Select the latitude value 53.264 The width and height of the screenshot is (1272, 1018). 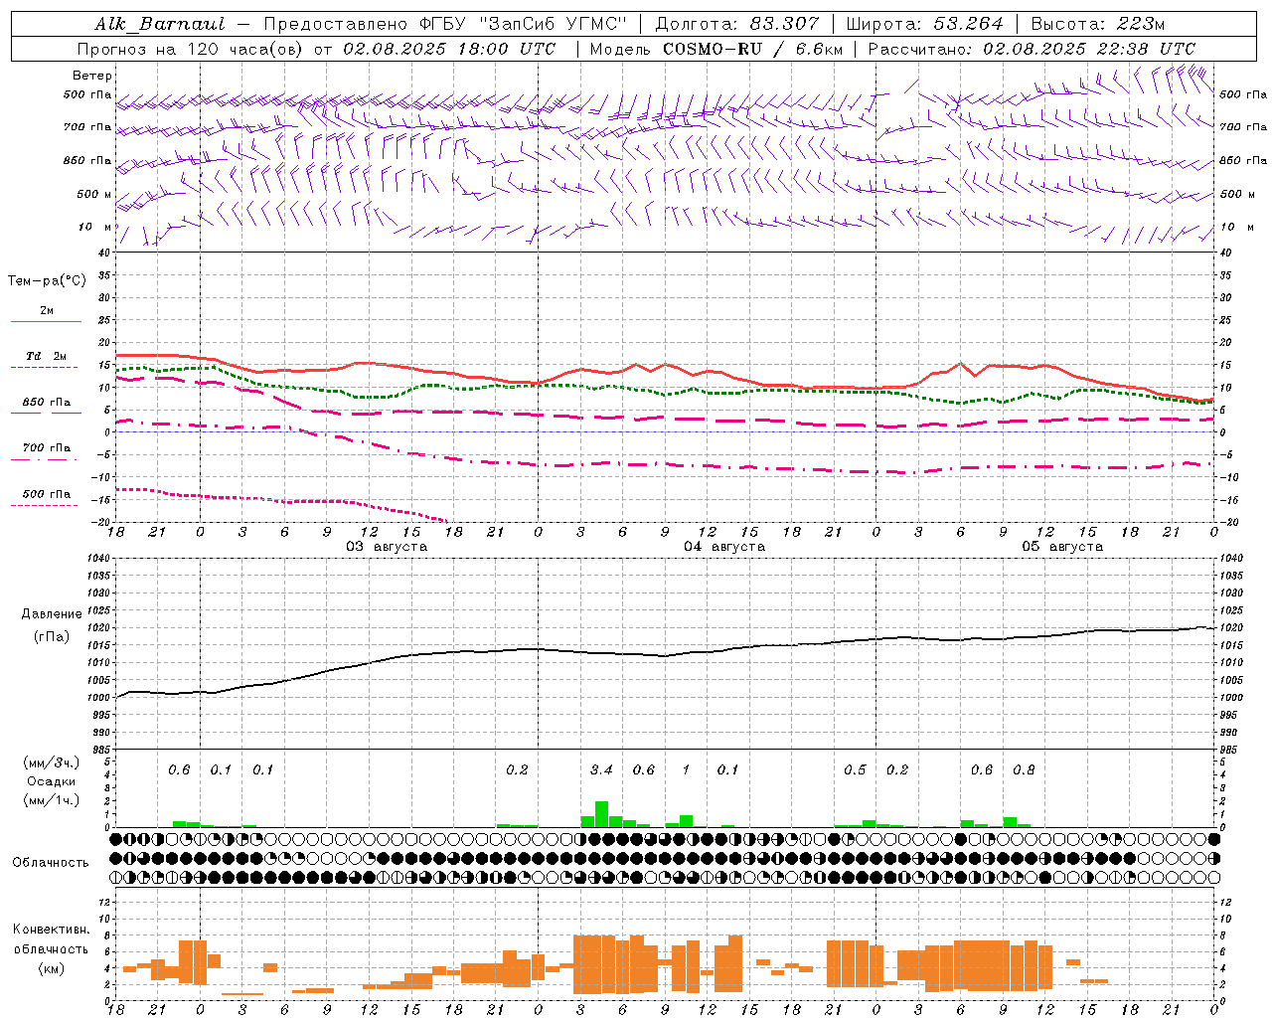970,24
